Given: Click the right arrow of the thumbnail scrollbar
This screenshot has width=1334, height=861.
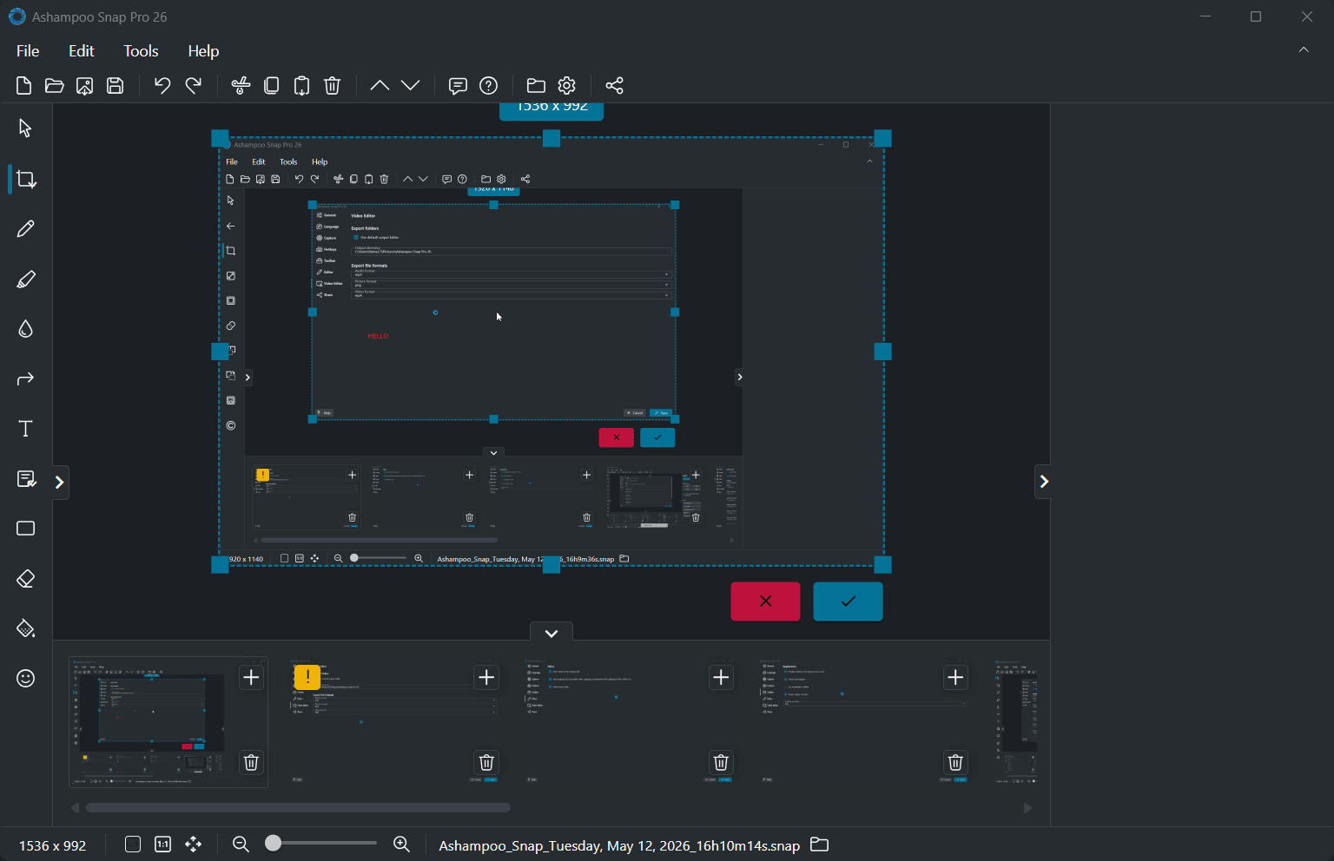Looking at the screenshot, I should coord(1027,808).
